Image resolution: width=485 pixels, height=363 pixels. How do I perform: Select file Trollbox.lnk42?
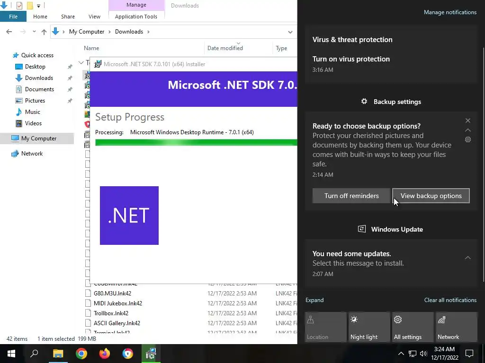click(x=111, y=313)
